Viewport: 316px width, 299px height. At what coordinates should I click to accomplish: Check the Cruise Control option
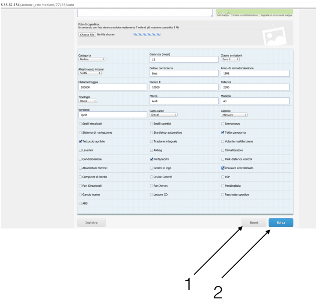click(x=151, y=177)
